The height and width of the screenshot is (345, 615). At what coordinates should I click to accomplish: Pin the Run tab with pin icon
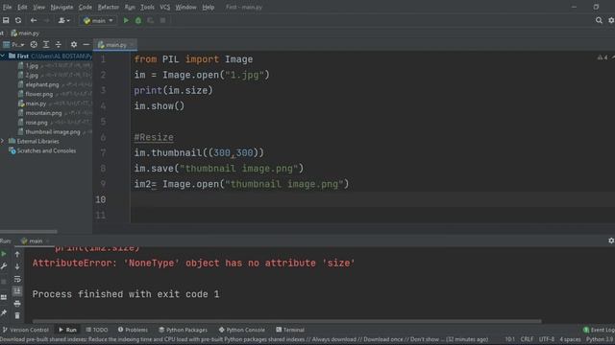4,312
